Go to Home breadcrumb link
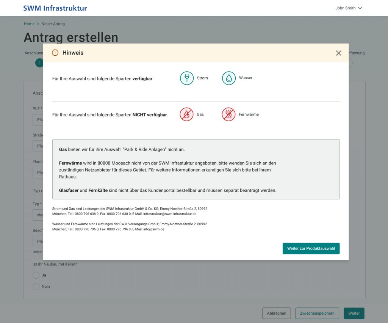Screen dimensions: 388x323 pos(29,24)
